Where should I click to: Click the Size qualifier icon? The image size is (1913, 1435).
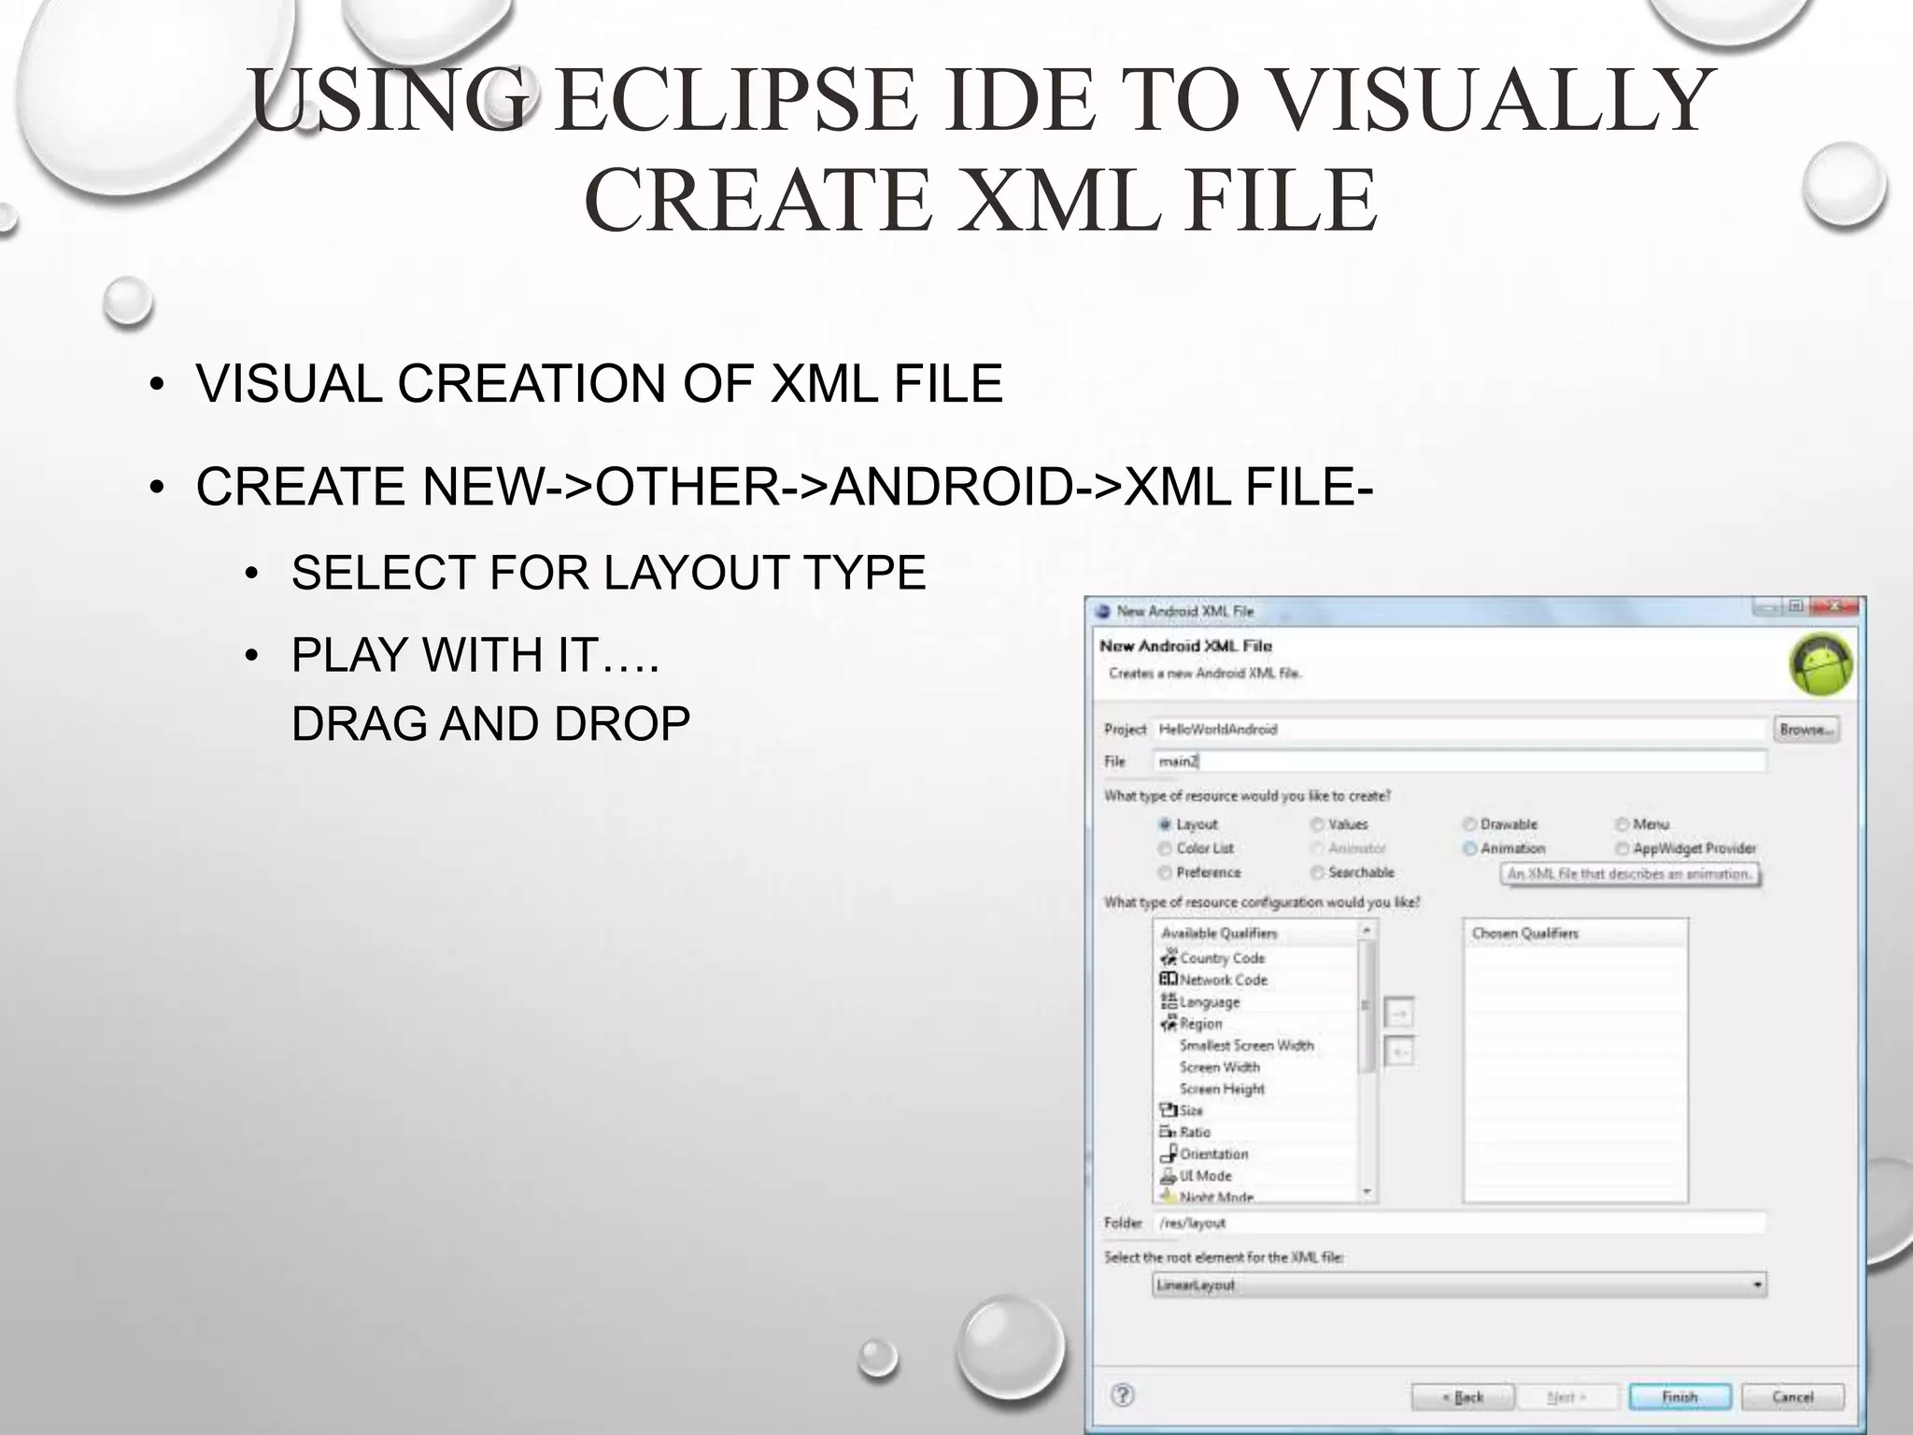click(x=1169, y=1110)
